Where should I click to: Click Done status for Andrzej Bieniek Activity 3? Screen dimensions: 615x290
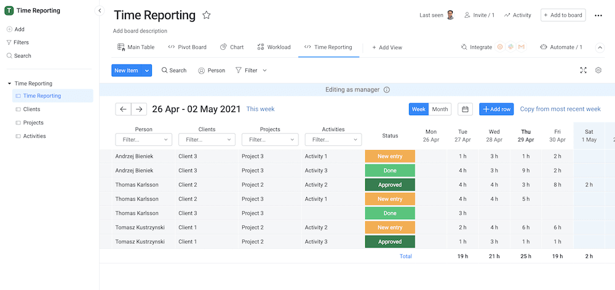pyautogui.click(x=390, y=171)
